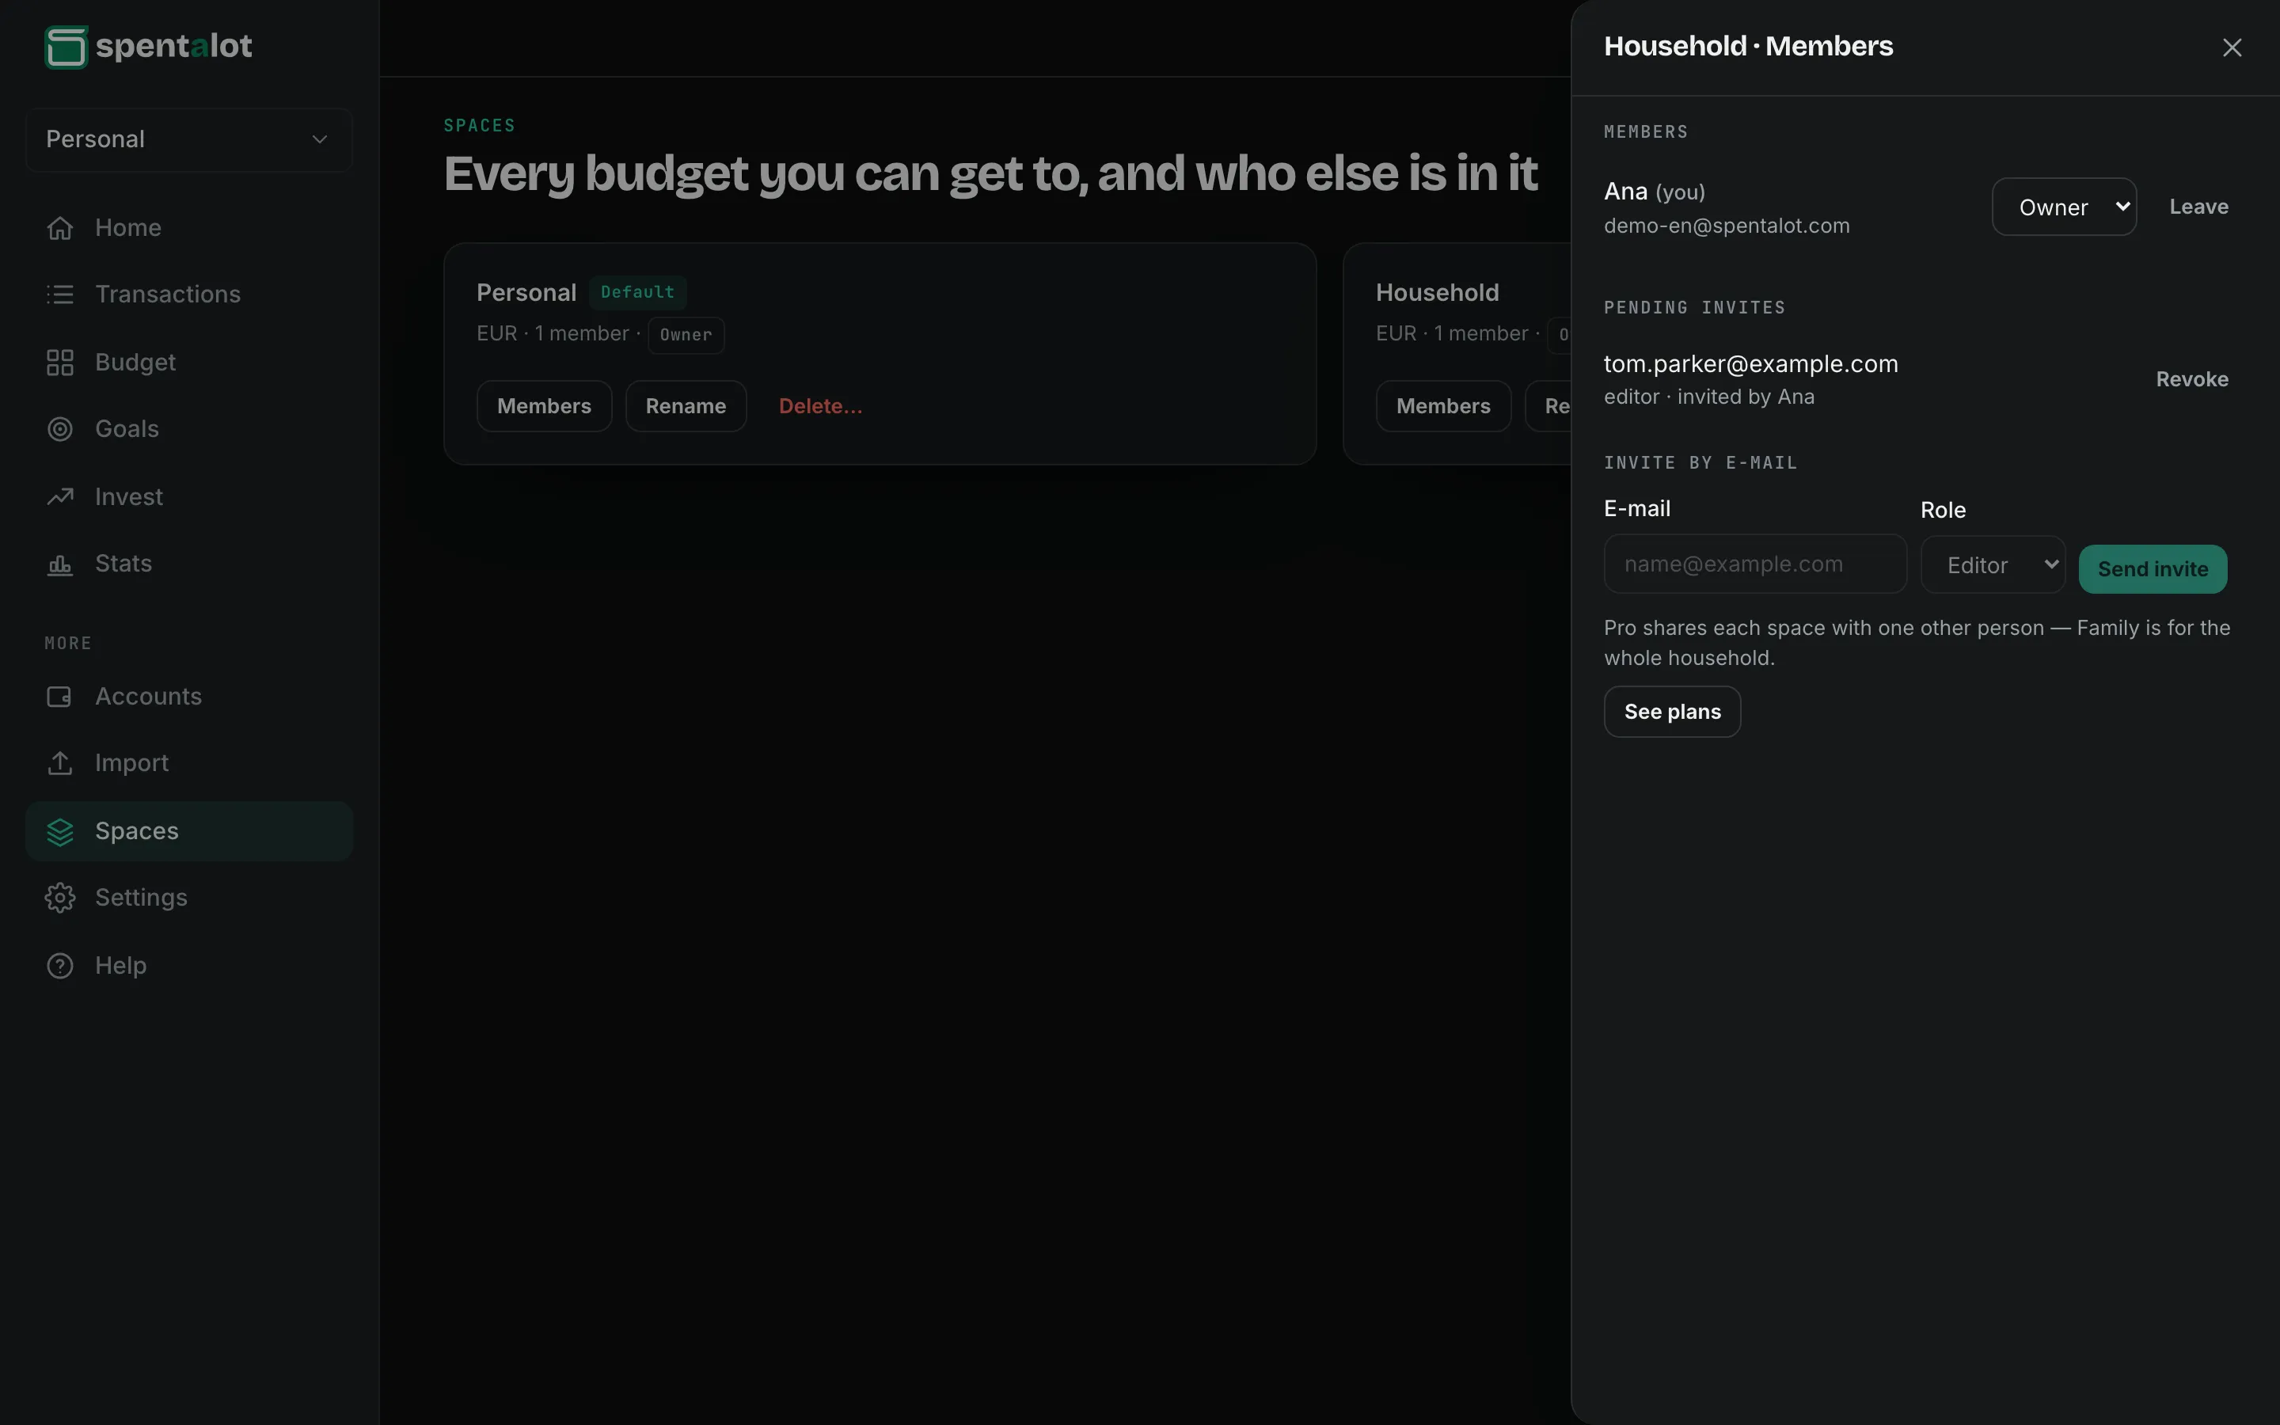Click the Spaces layers icon
This screenshot has height=1425, width=2280.
point(60,831)
